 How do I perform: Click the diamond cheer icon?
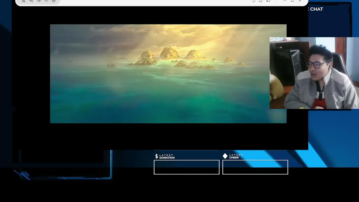click(x=225, y=156)
